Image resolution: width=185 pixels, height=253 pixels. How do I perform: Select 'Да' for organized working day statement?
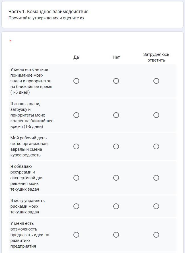76,146
